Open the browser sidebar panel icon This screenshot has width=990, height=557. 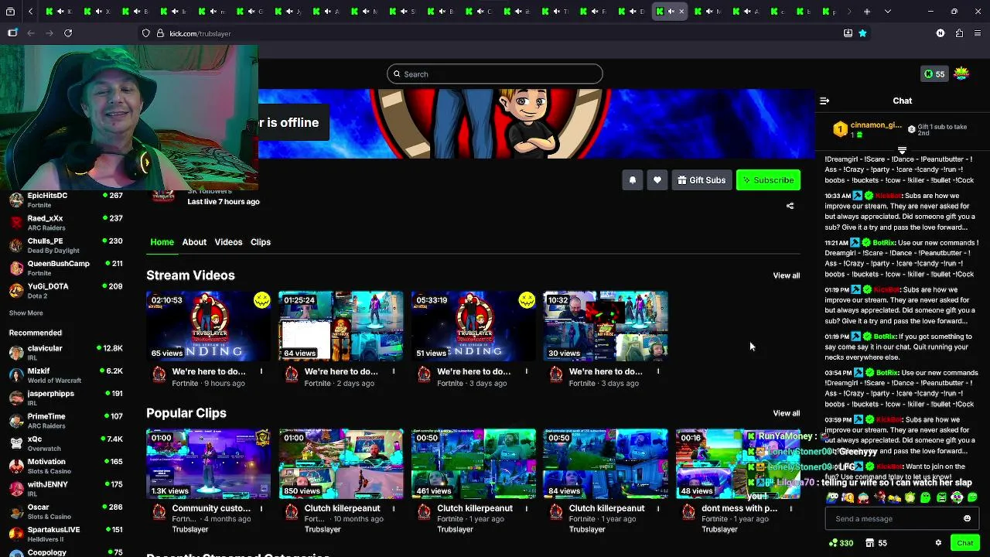(12, 33)
